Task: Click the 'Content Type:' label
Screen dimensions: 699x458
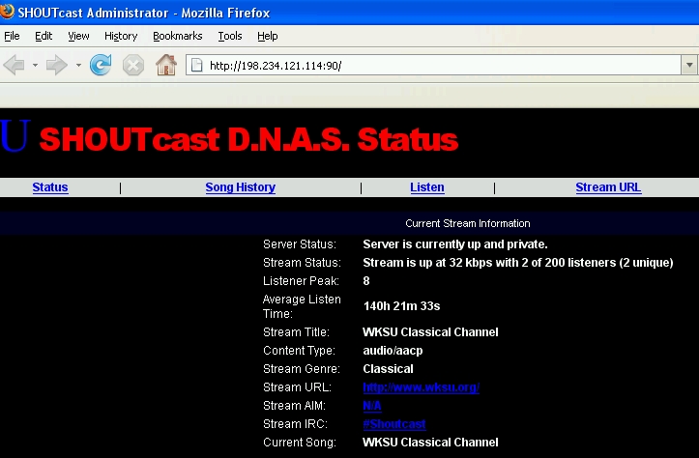Action: click(x=299, y=351)
